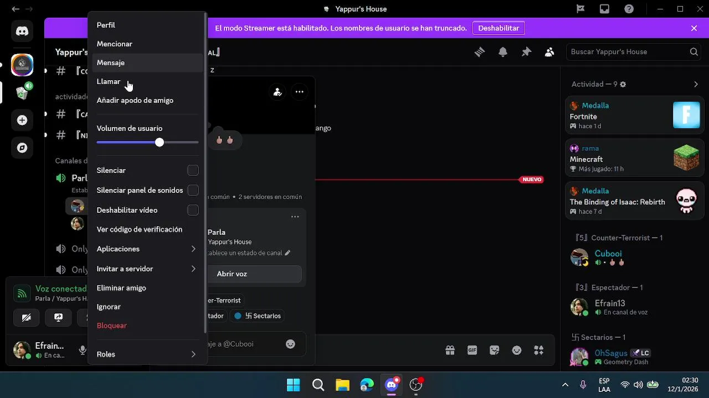Click the add friend icon on profile popout
The width and height of the screenshot is (709, 398).
click(278, 92)
